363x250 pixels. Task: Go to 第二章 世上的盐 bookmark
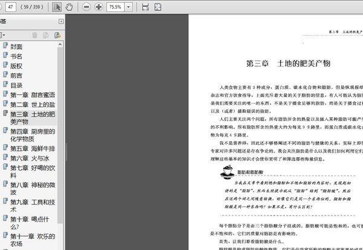(33, 105)
